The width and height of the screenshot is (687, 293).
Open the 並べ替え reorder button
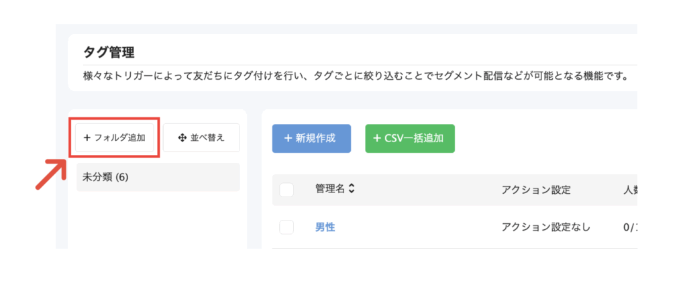click(201, 138)
